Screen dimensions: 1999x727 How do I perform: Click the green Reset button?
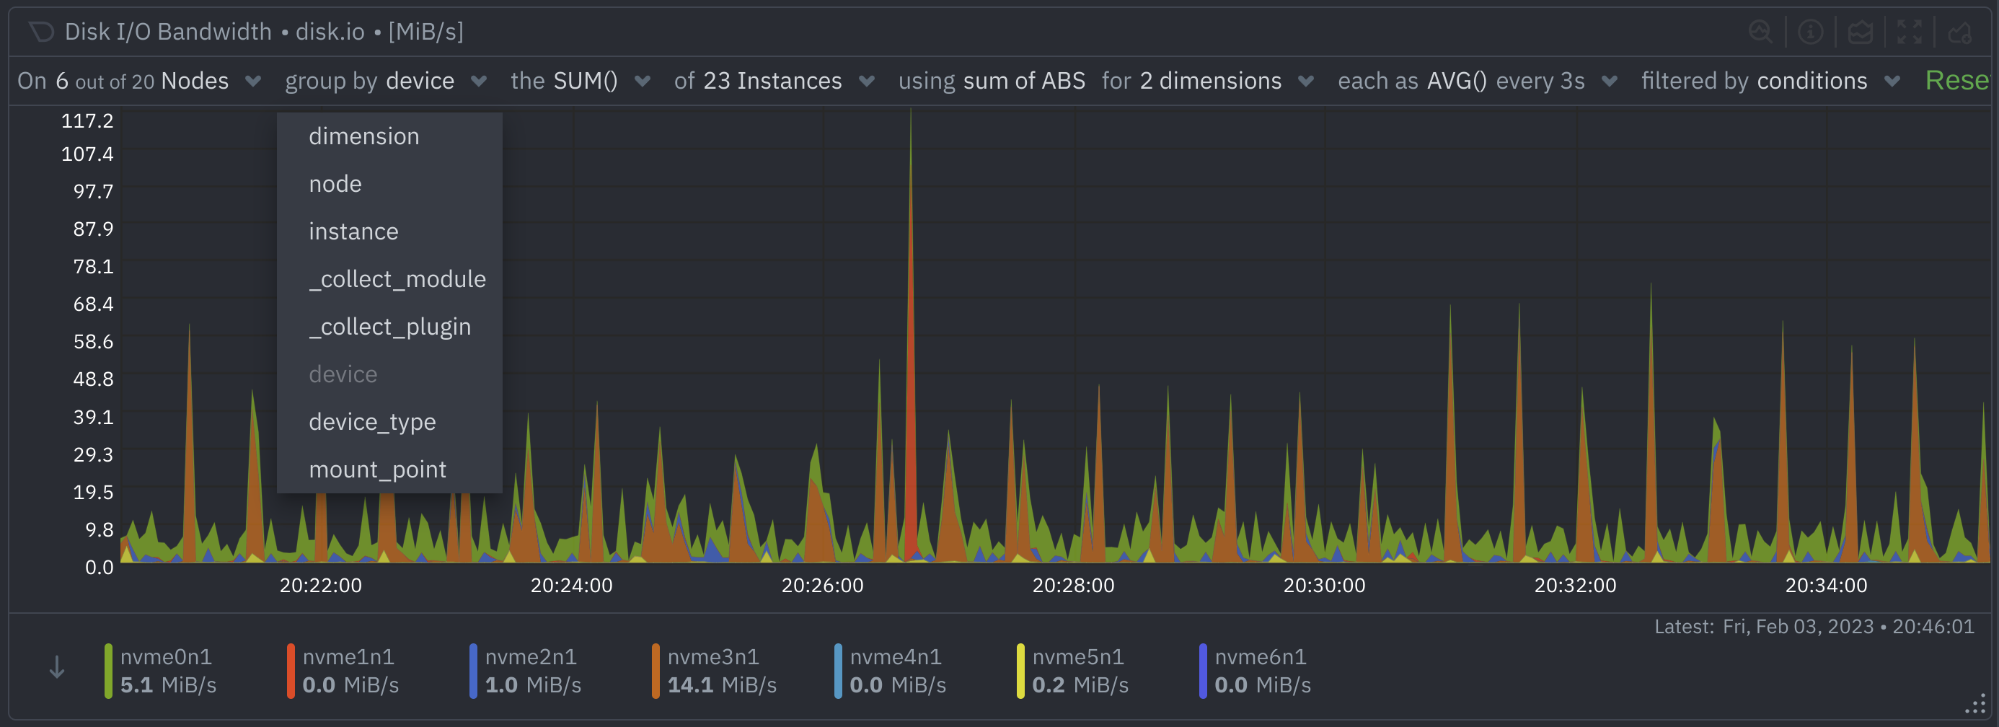pos(1956,81)
